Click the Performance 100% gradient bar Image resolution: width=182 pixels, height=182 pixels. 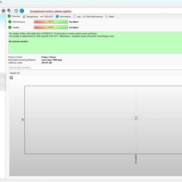coord(51,22)
